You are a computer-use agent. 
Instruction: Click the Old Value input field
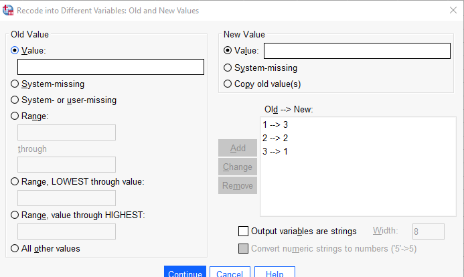[x=110, y=67]
